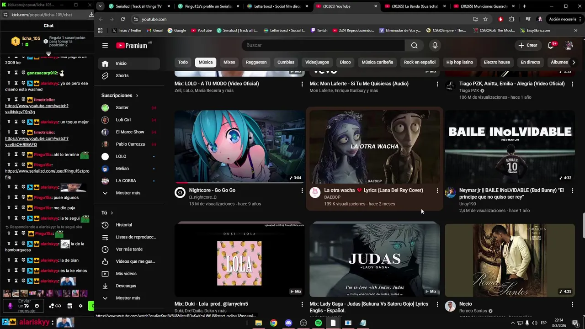Select the Rock en español chip

pos(420,62)
